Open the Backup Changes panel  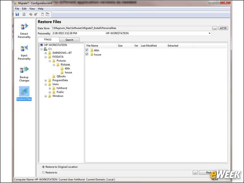[x=24, y=74]
